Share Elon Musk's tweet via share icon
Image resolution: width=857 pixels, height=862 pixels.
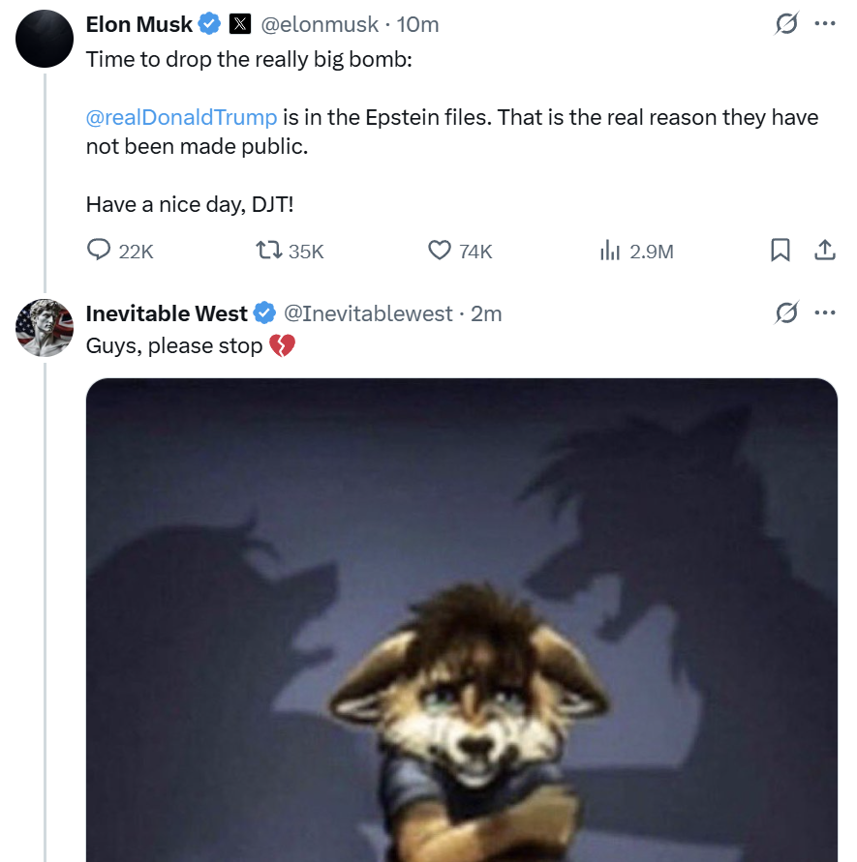coord(824,251)
